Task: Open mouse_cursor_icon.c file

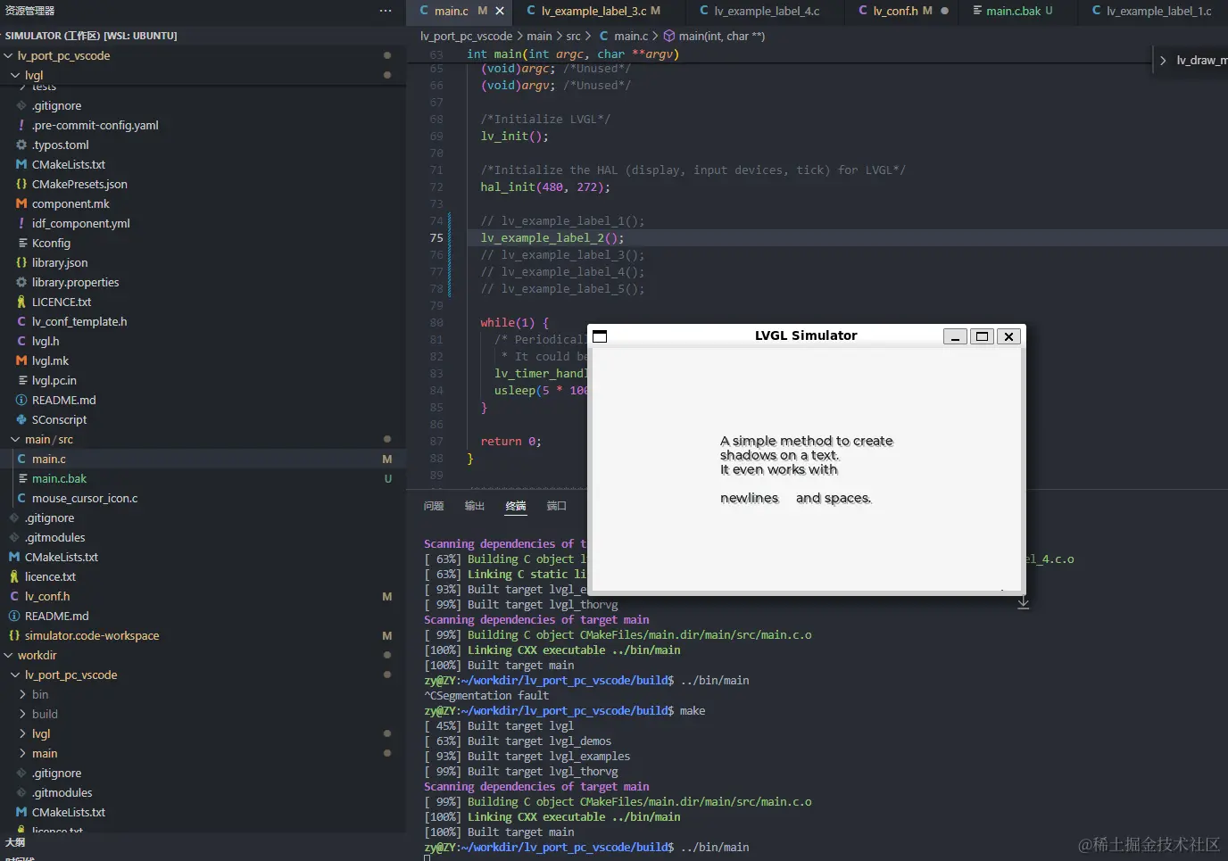Action: point(85,498)
